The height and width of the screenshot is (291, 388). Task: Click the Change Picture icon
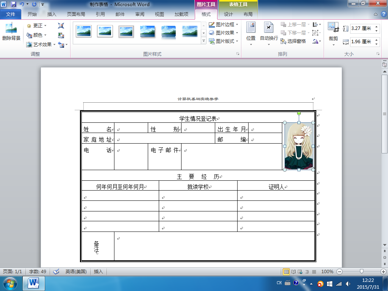pos(61,35)
